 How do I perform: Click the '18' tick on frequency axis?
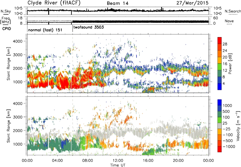[20, 18]
